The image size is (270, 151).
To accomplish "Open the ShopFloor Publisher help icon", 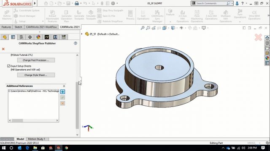I will coord(76,43).
